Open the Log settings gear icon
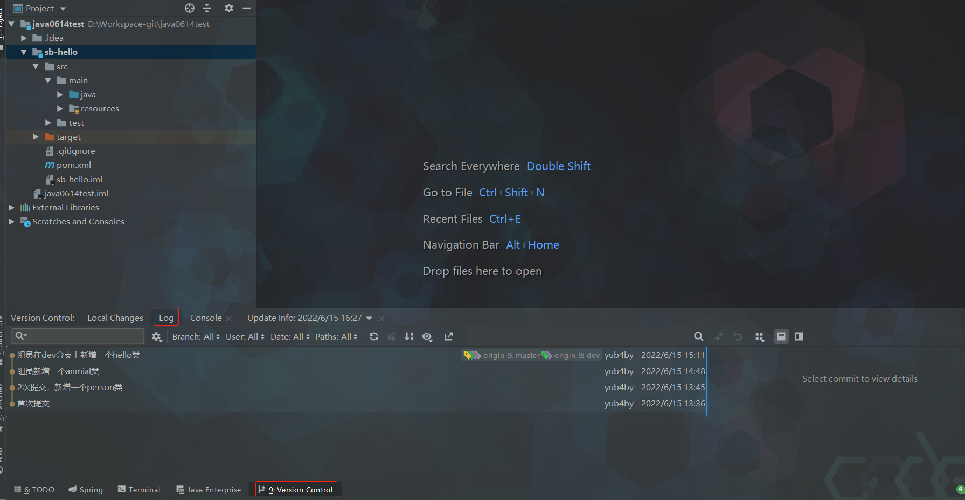 tap(156, 336)
